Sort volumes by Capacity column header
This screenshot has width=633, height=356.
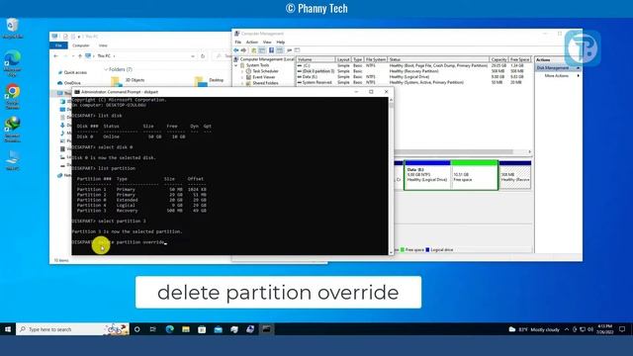coord(498,59)
